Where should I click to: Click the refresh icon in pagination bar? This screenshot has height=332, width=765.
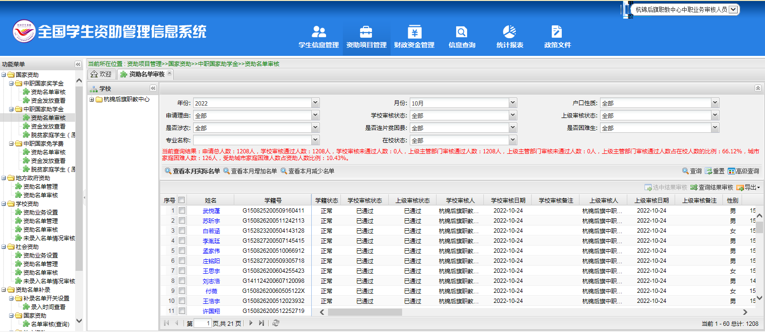[276, 323]
